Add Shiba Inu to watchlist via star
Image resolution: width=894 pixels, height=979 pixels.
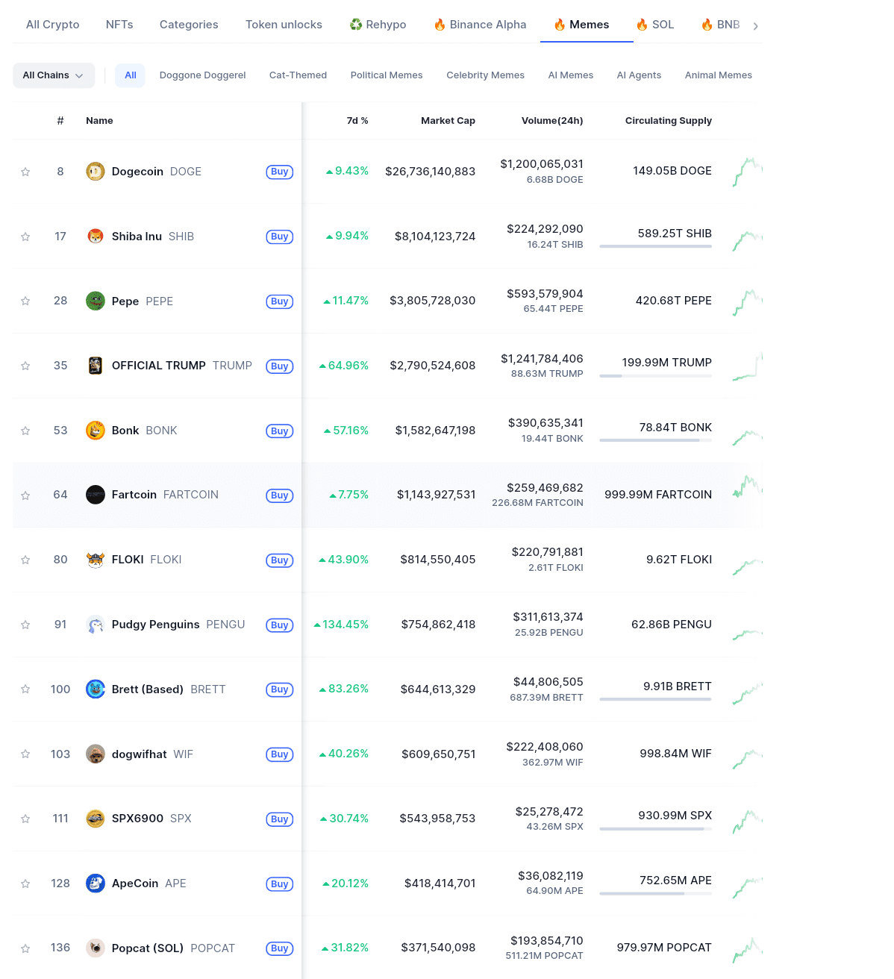(x=25, y=236)
